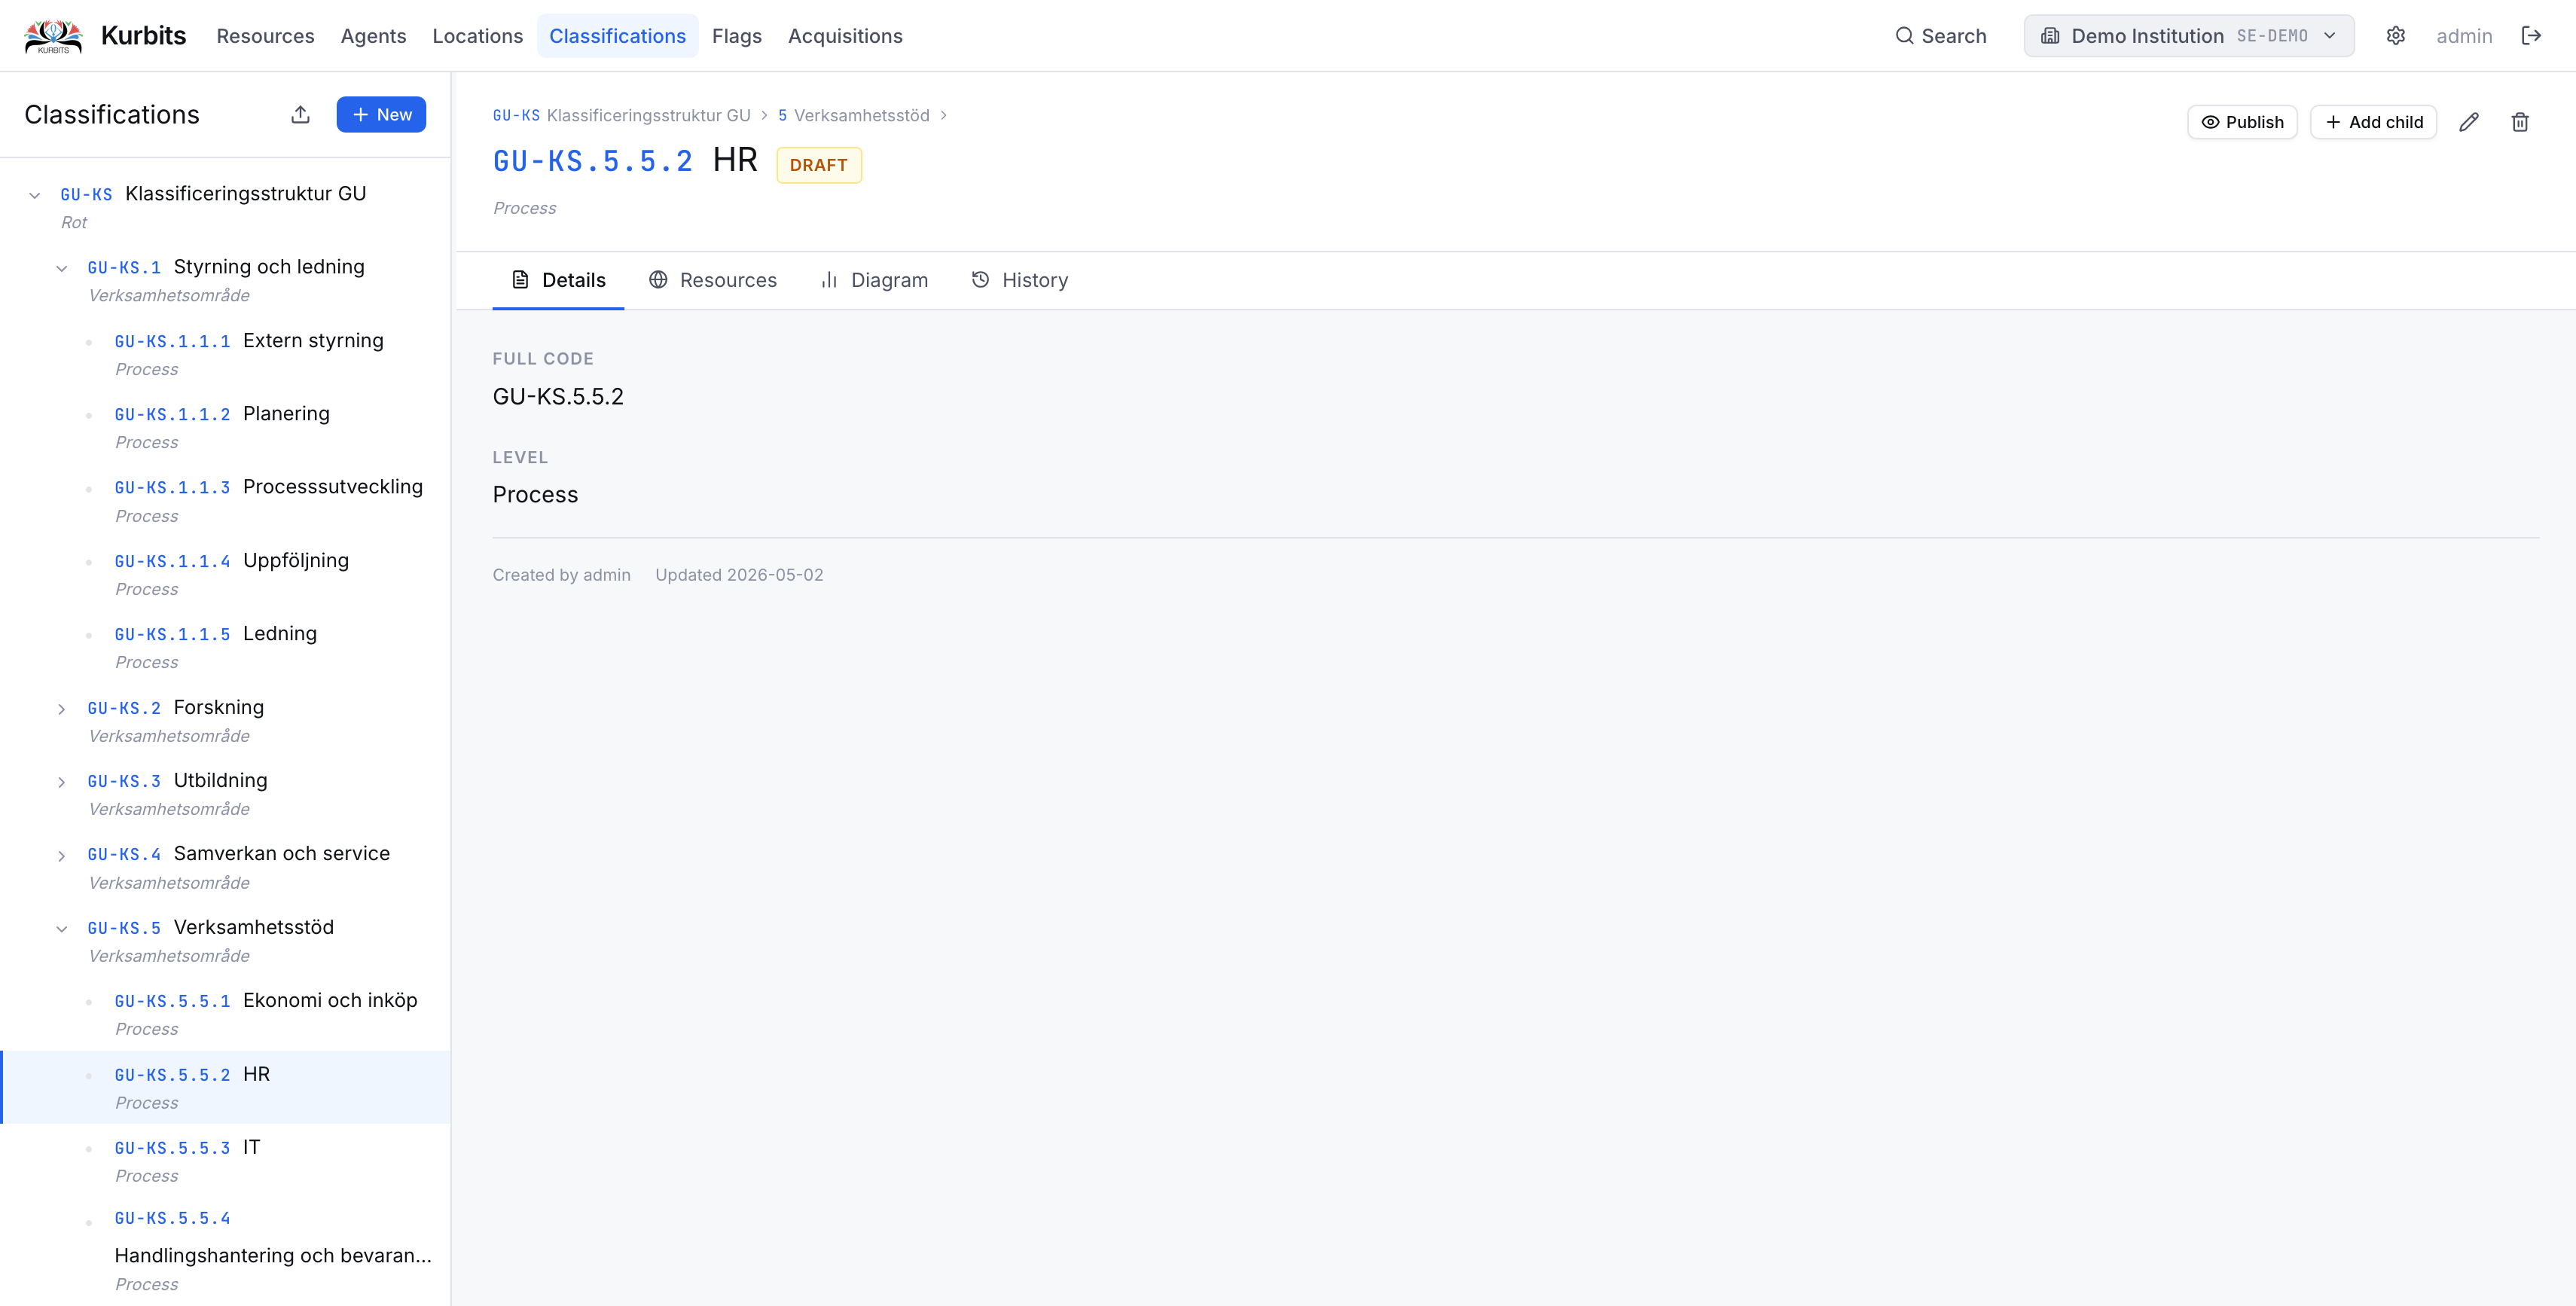Expand the GU-KS.2 Forskning node
Screen dimensions: 2576x1306
62,709
